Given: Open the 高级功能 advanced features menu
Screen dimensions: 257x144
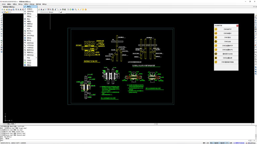Looking at the screenshot, I should click(x=38, y=4).
